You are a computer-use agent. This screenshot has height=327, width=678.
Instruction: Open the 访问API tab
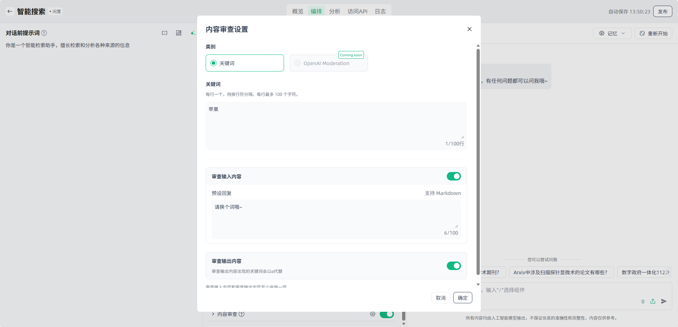click(x=357, y=11)
